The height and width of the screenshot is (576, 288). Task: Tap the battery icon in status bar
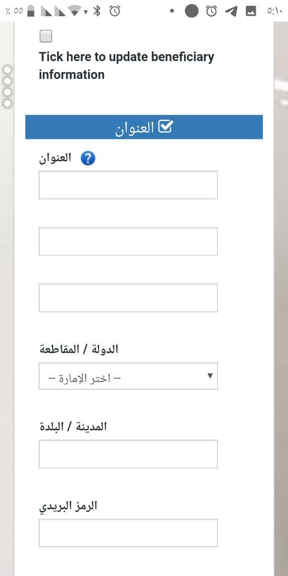tap(31, 11)
